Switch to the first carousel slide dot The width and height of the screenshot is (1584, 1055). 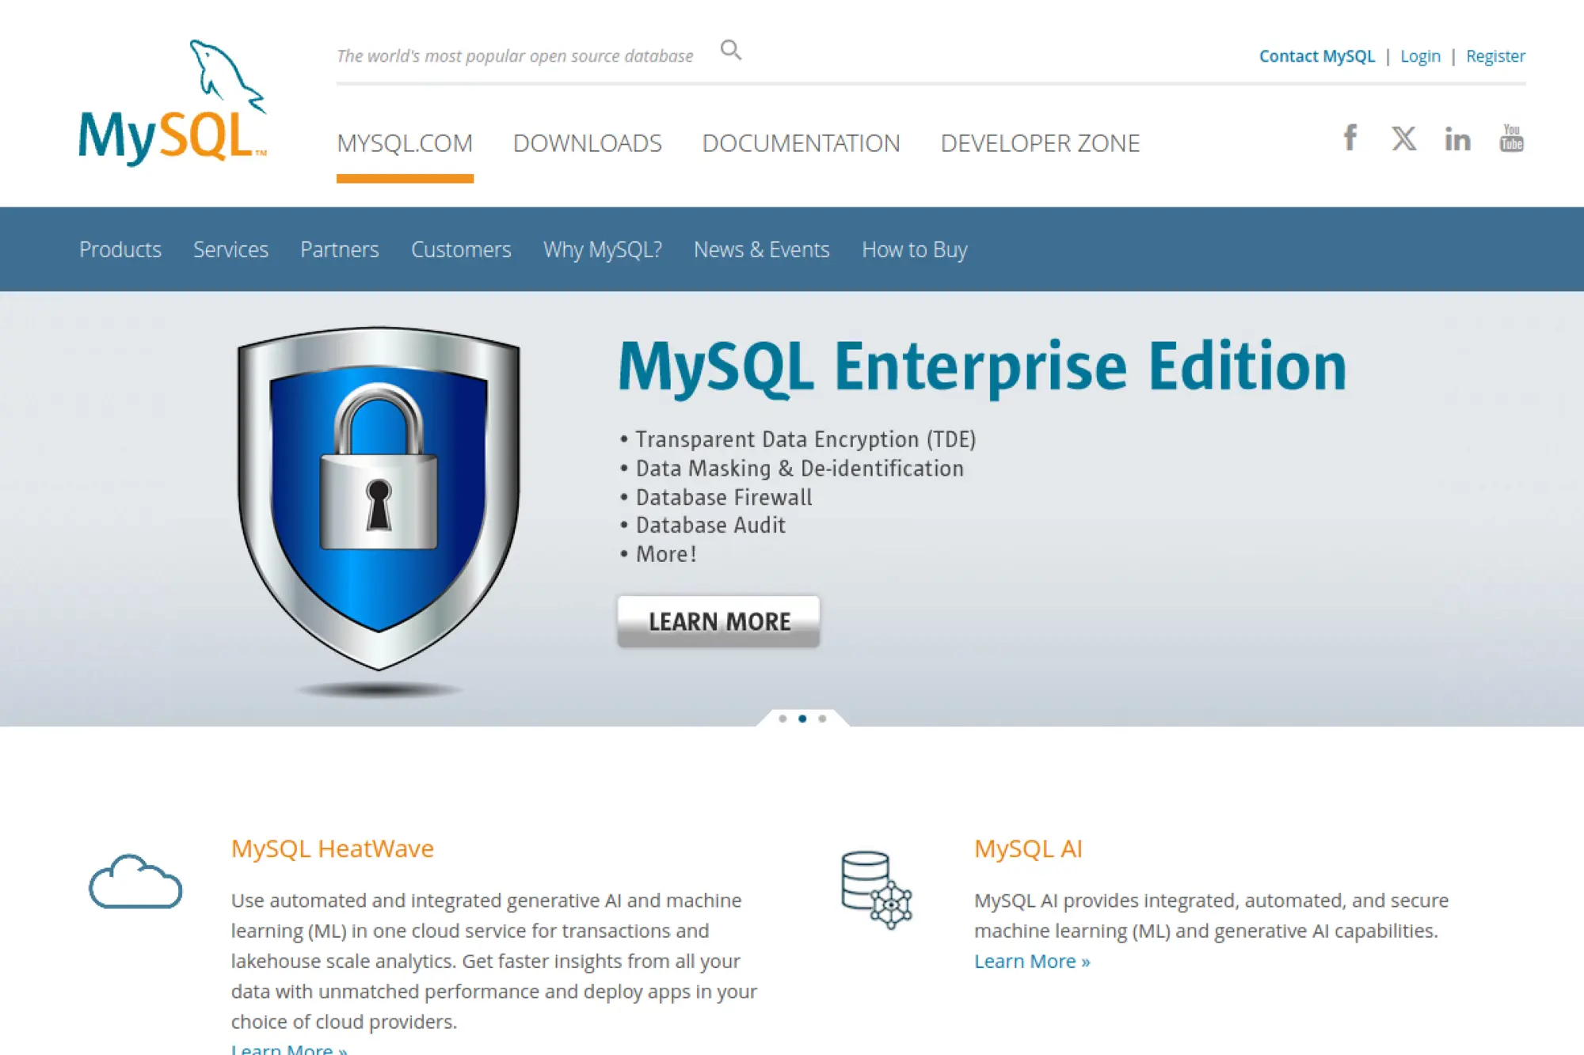782,719
